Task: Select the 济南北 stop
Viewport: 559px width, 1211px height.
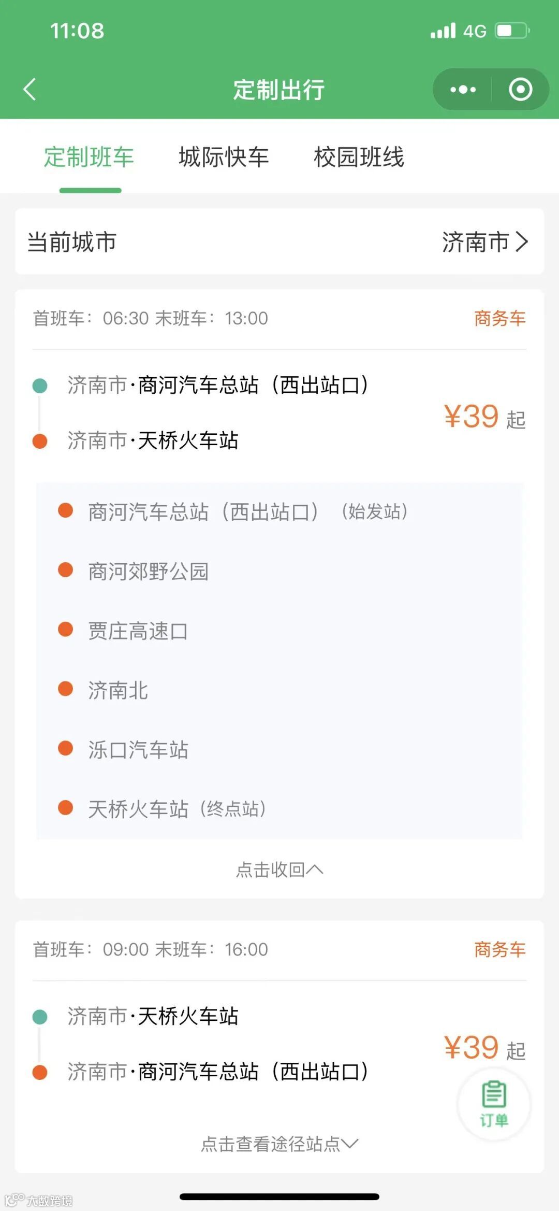Action: (x=118, y=690)
